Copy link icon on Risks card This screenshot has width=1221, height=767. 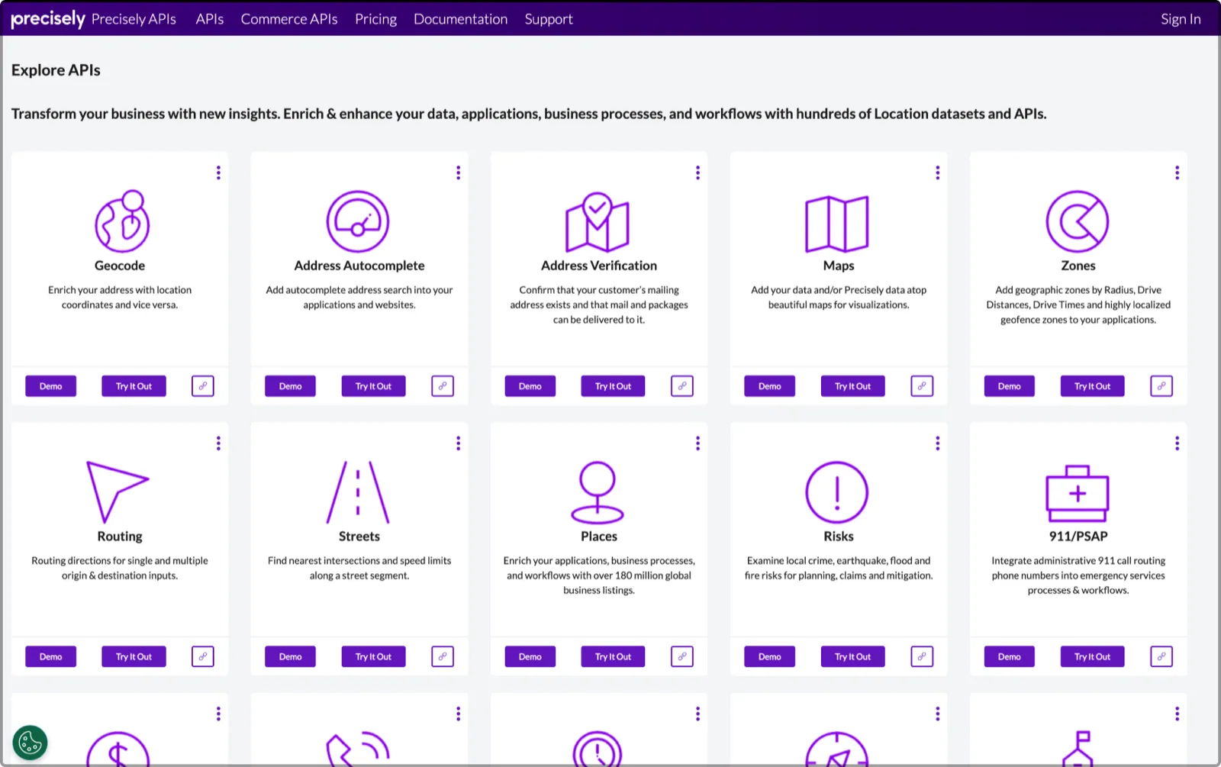922,656
